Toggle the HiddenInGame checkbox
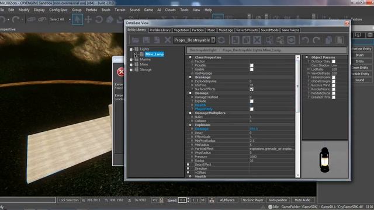The width and height of the screenshot is (374, 210). click(334, 77)
